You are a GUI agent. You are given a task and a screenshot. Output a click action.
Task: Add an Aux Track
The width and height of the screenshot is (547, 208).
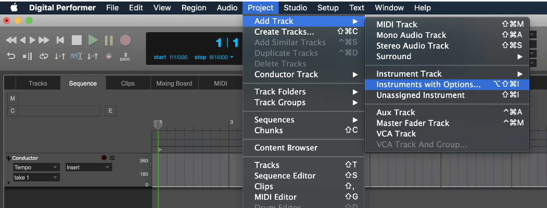pyautogui.click(x=447, y=112)
